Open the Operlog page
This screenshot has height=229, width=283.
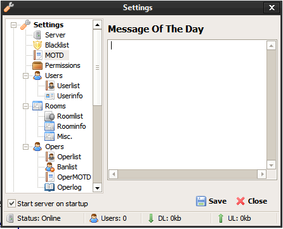(x=69, y=187)
